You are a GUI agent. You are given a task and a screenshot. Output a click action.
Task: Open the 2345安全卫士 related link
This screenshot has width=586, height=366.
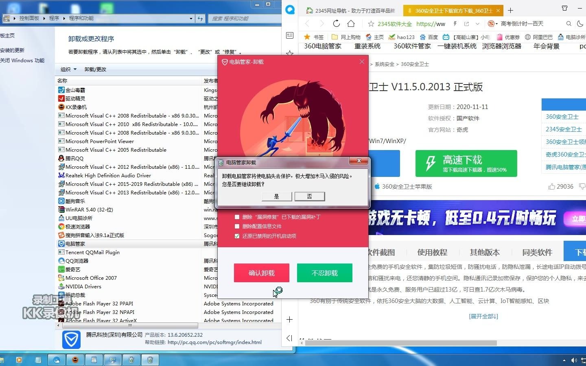(x=564, y=129)
